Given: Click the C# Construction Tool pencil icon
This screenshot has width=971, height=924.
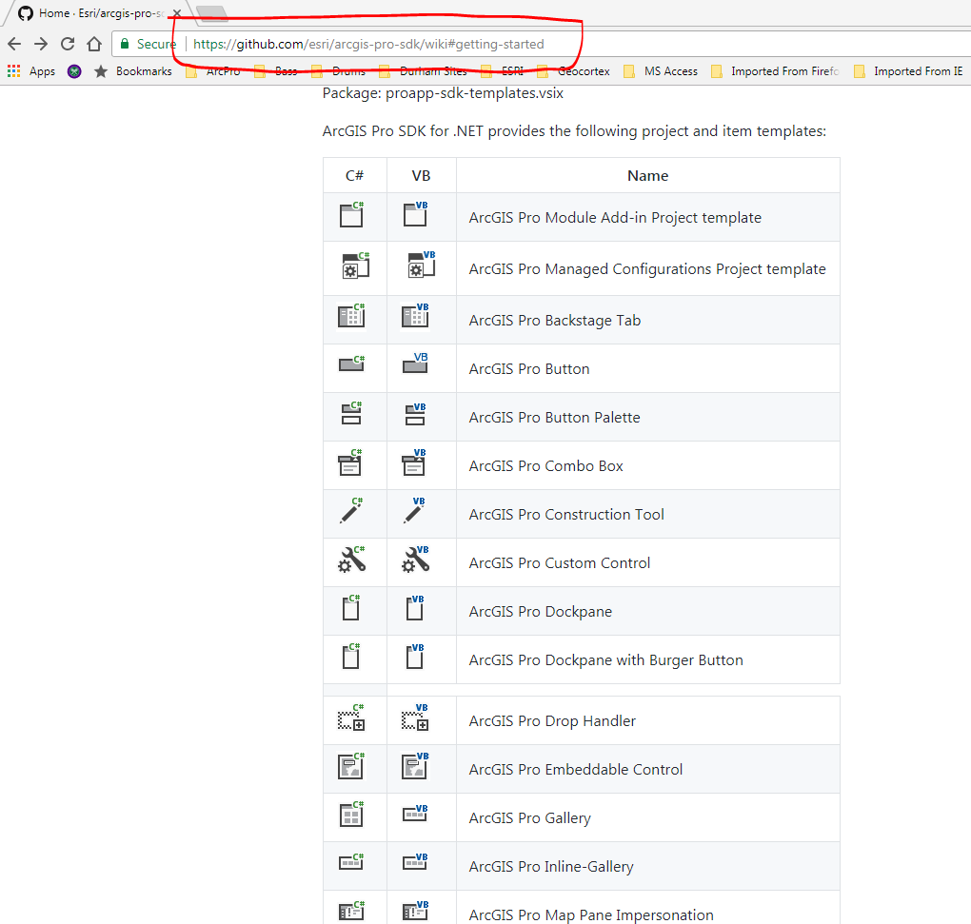Looking at the screenshot, I should coord(351,511).
